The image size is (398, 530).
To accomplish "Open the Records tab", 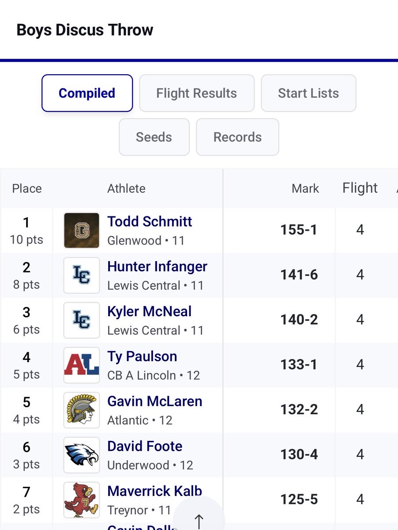I will pyautogui.click(x=237, y=137).
